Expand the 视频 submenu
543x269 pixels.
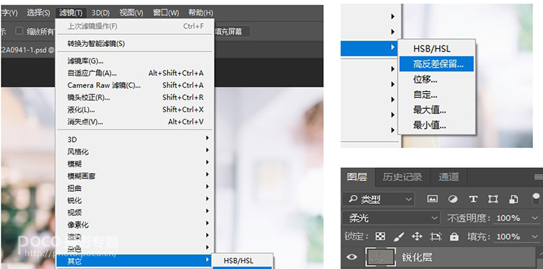[134, 213]
